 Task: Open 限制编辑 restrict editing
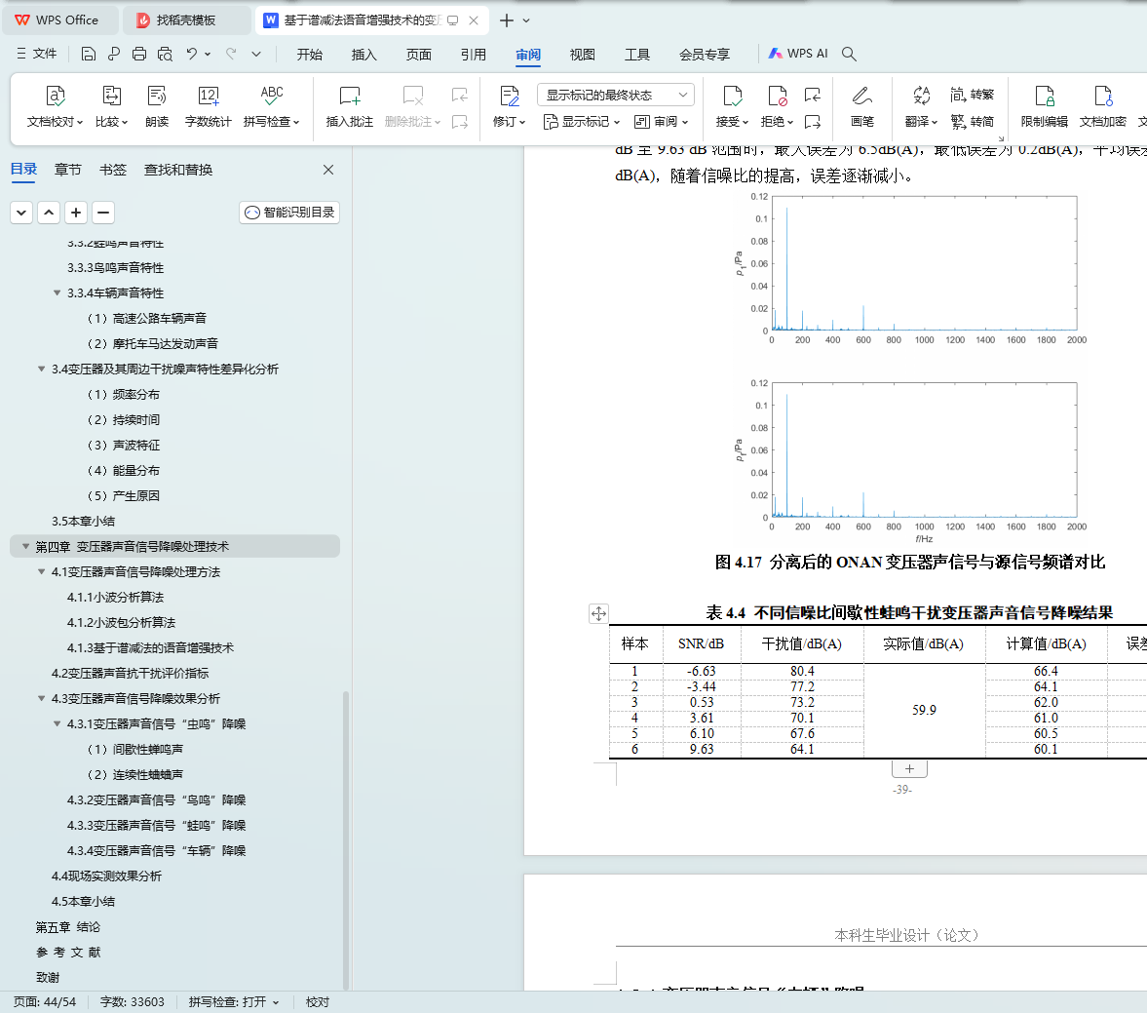[1044, 107]
